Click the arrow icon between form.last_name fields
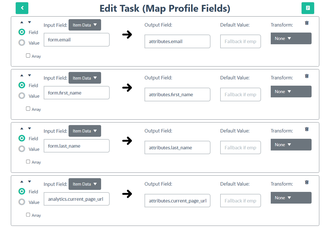 [127, 141]
